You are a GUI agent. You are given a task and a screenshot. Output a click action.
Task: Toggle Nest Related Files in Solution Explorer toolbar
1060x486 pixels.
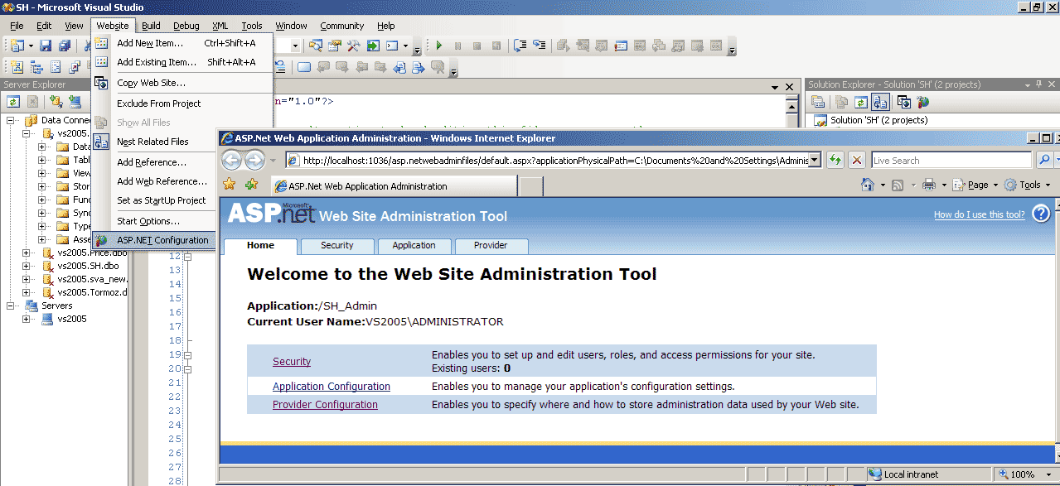881,102
